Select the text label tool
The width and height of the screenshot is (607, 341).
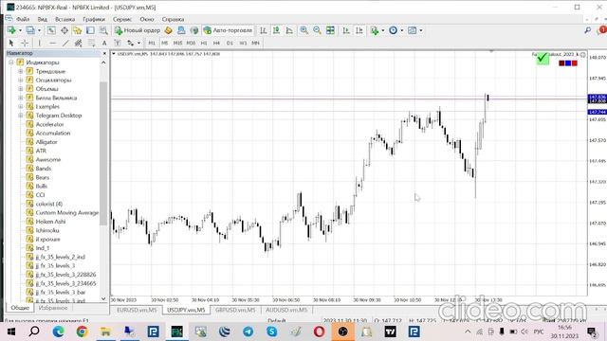pyautogui.click(x=118, y=43)
